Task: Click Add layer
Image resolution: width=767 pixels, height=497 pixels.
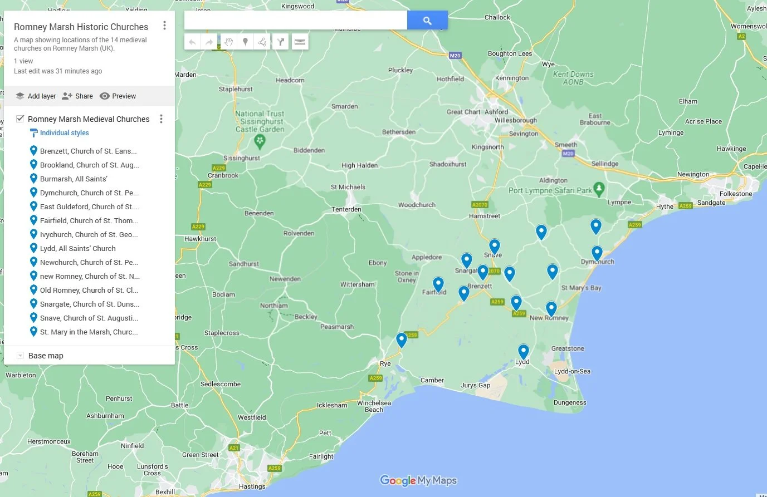Action: click(x=35, y=96)
